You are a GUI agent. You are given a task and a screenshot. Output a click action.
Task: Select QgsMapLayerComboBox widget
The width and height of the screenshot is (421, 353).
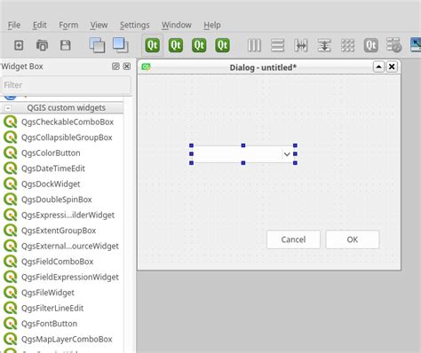(x=61, y=340)
